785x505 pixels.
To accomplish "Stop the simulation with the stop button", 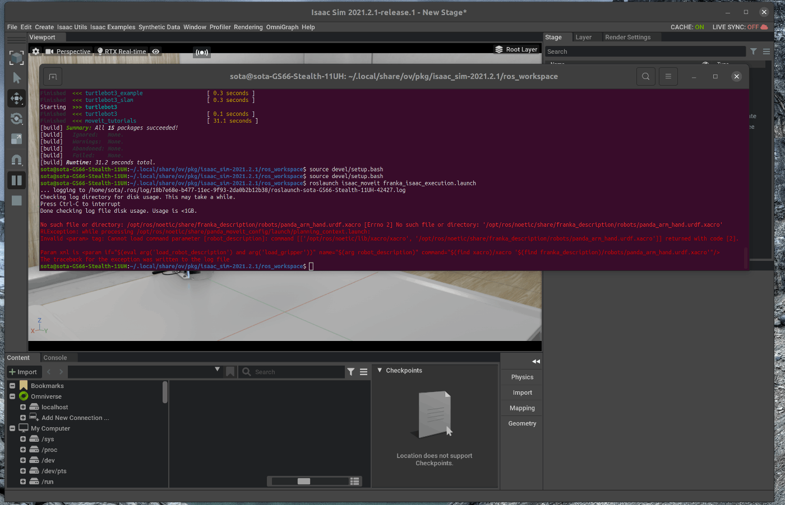I will 17,200.
